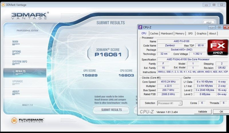Click the 3DMark Vantage logo
Viewport: 229px width, 133px height.
(30, 16)
